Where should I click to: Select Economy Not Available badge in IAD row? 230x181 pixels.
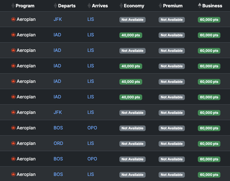pyautogui.click(x=132, y=51)
